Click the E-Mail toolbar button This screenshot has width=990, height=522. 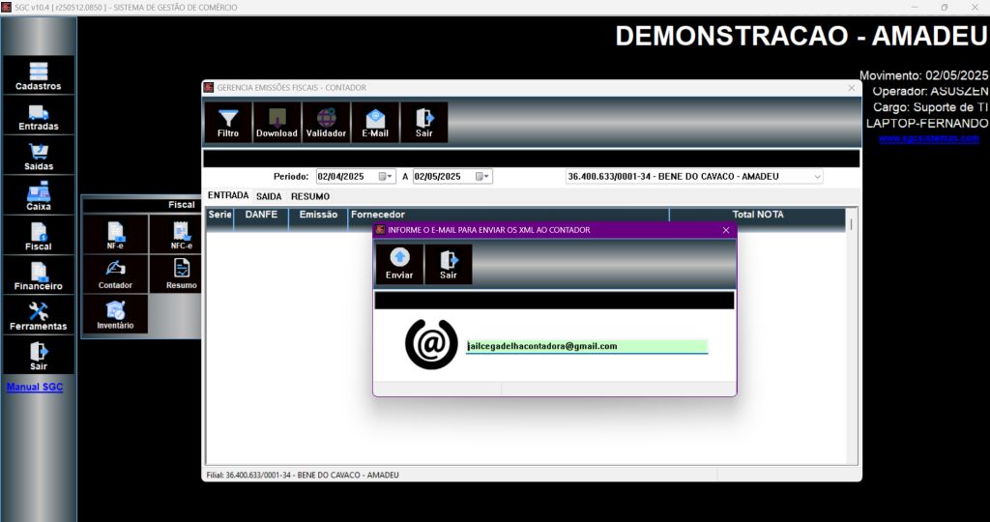click(375, 123)
